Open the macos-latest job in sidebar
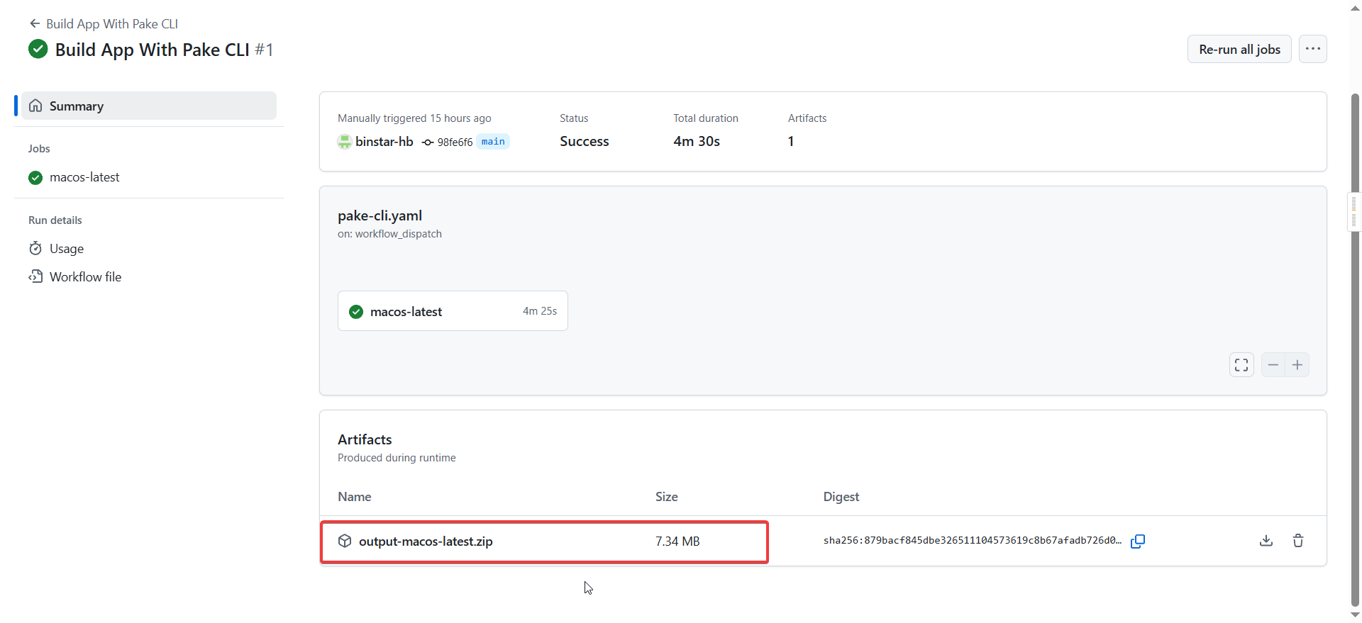 84,177
